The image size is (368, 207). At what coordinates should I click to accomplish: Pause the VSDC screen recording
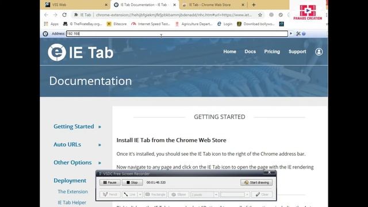[110, 182]
